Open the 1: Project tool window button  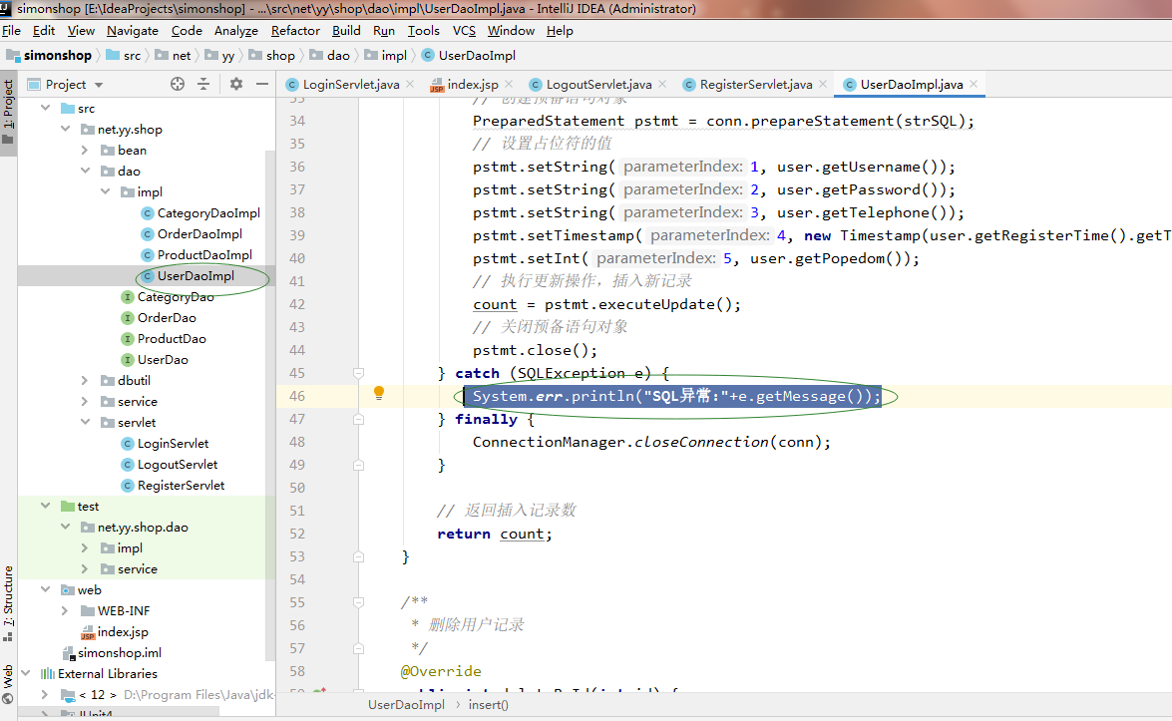[x=8, y=112]
